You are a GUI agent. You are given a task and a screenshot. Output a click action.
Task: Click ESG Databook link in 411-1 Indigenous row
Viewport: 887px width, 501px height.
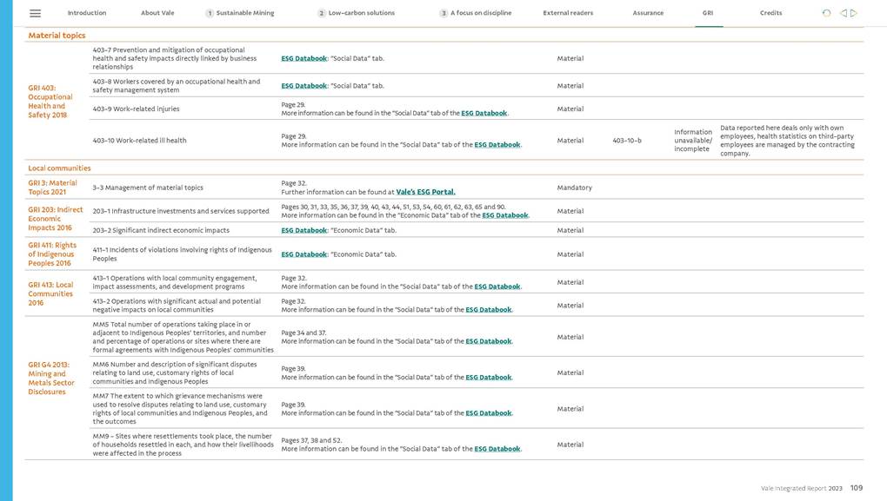(x=303, y=254)
